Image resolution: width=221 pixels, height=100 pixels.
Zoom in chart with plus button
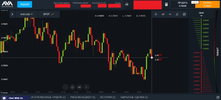pyautogui.click(x=86, y=87)
